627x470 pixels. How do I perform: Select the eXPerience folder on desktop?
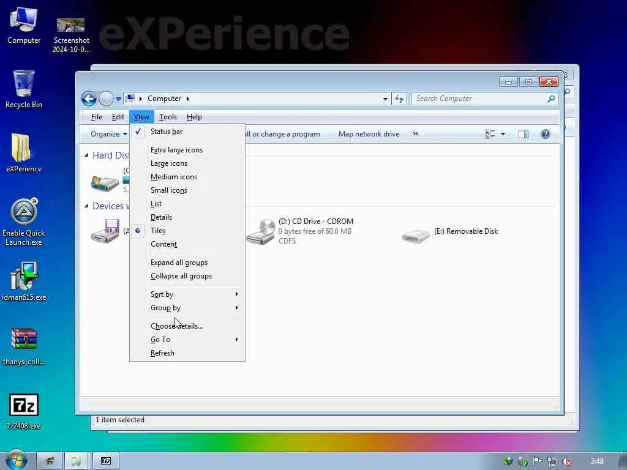[x=24, y=152]
